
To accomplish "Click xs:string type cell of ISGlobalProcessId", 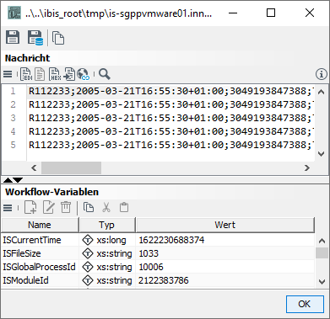I will tap(107, 267).
